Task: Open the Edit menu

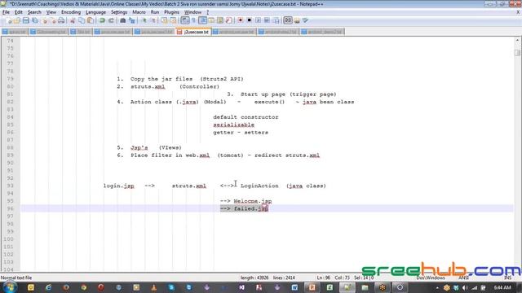Action: [x=18, y=12]
